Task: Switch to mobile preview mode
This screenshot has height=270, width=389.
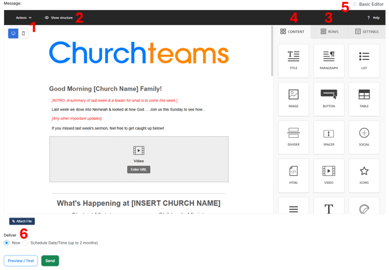Action: (23, 33)
